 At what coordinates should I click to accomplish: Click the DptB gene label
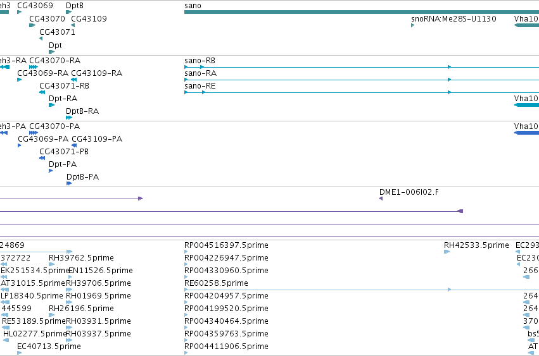[75, 6]
